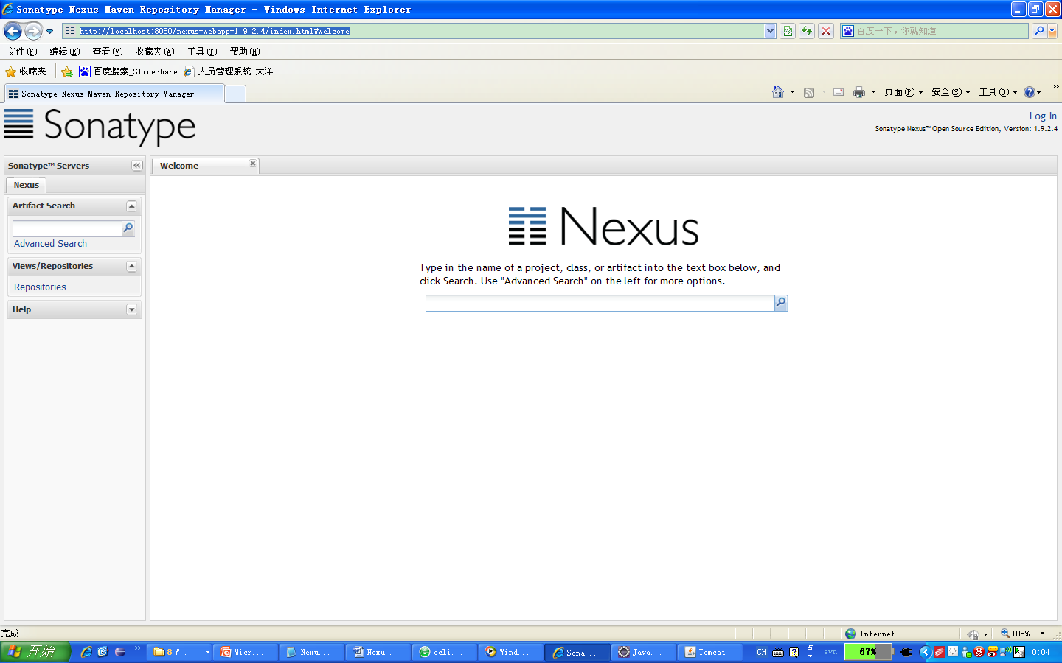1062x663 pixels.
Task: Stop loading with the red X button
Action: click(826, 31)
